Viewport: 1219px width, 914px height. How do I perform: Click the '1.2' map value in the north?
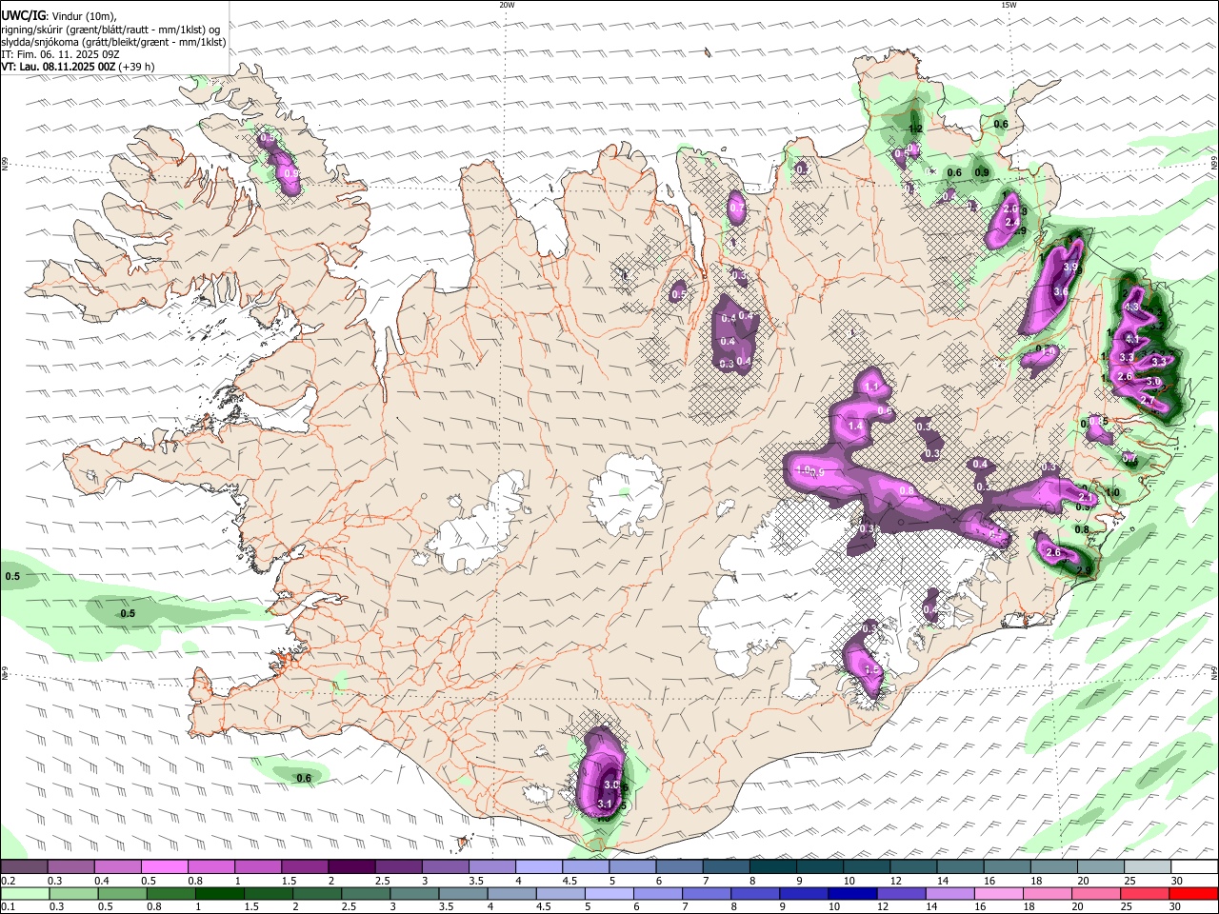(x=916, y=129)
